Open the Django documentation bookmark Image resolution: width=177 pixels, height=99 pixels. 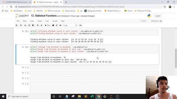93,11
